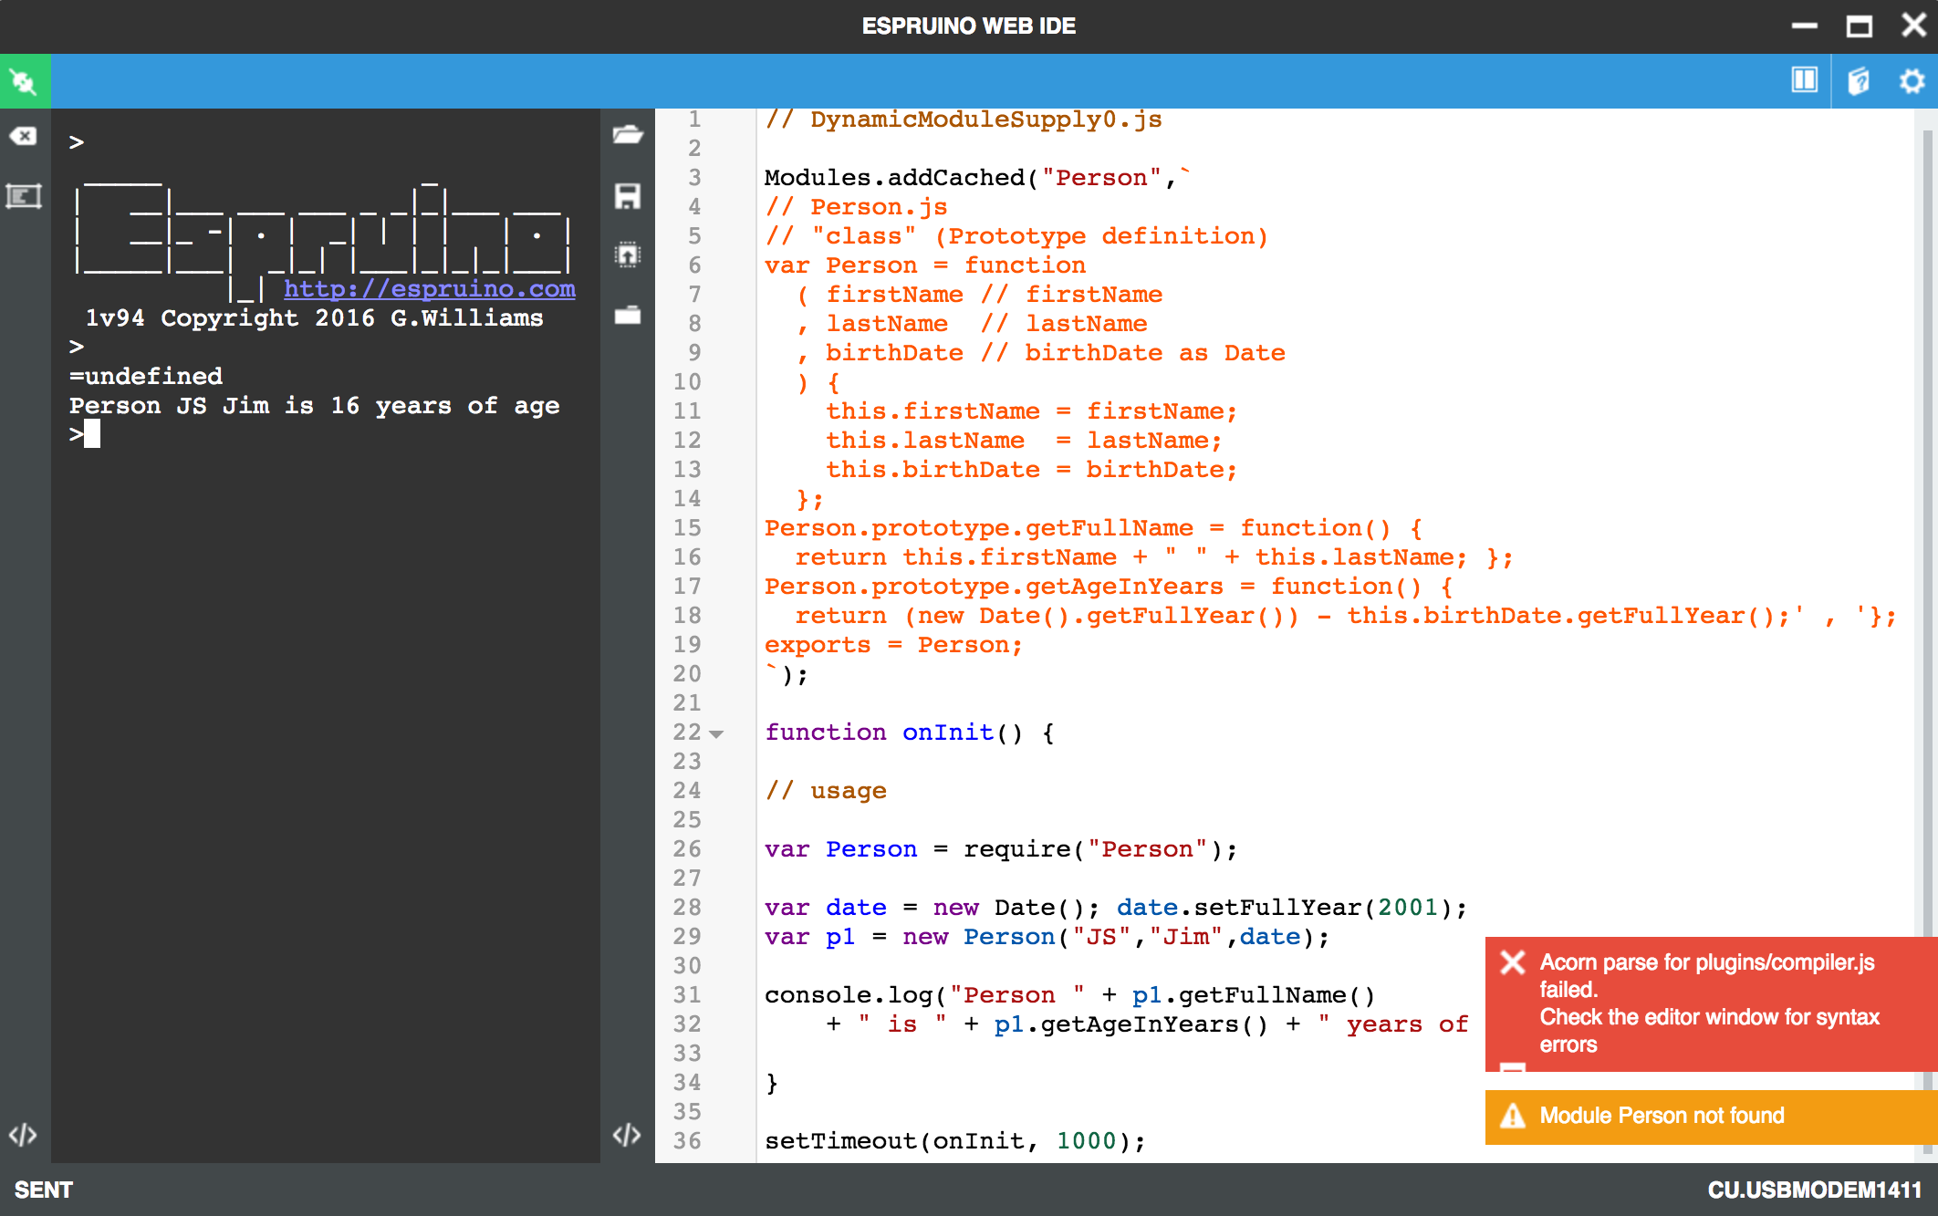This screenshot has height=1216, width=1938.
Task: Click the editor vertical scrollbar
Action: point(1927,547)
